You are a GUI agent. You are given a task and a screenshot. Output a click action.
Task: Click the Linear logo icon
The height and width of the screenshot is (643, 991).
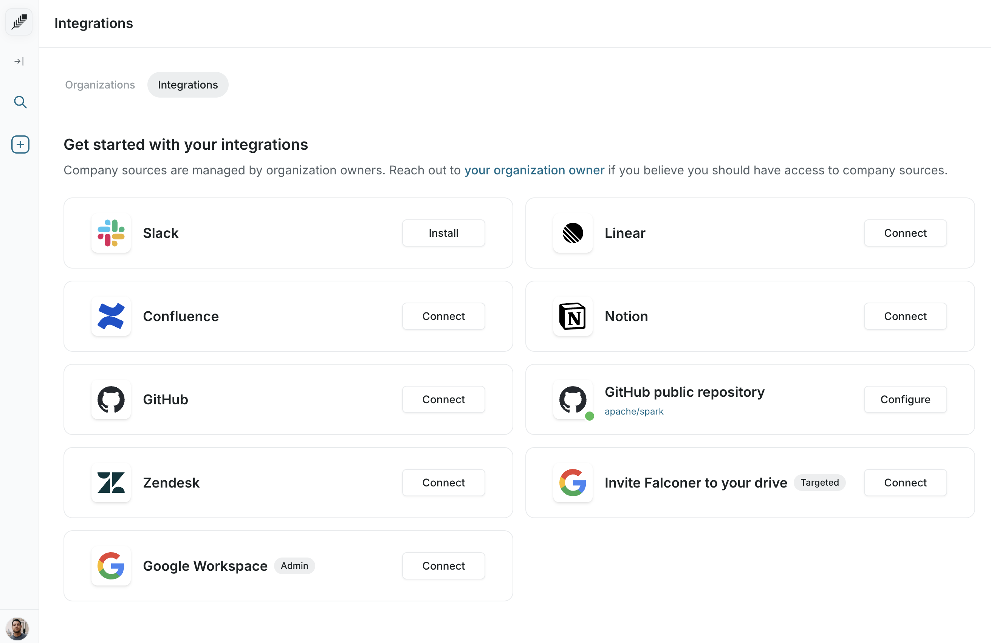point(573,233)
